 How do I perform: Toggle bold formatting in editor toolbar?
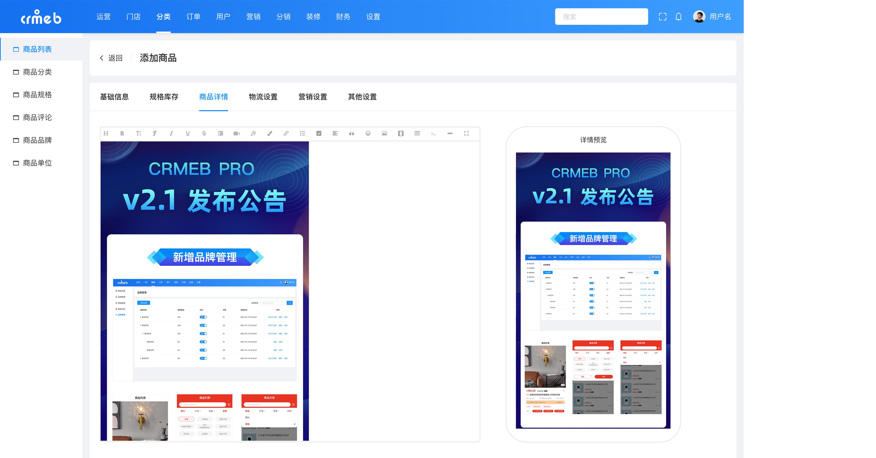(122, 133)
